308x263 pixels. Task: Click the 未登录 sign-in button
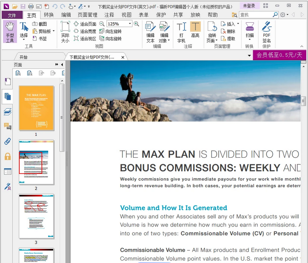(x=249, y=6)
